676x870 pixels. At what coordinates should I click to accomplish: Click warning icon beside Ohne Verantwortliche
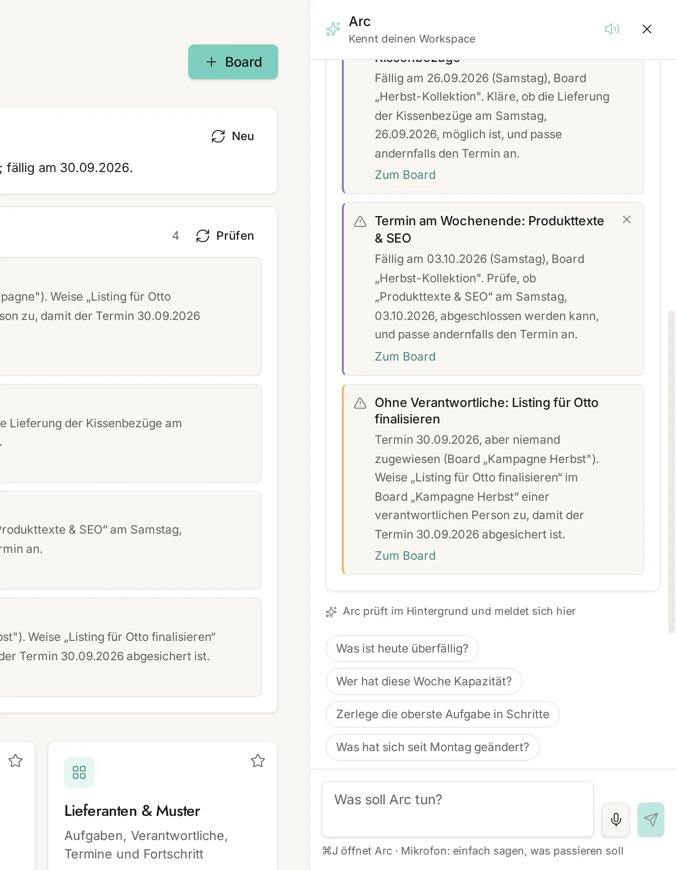(x=360, y=403)
